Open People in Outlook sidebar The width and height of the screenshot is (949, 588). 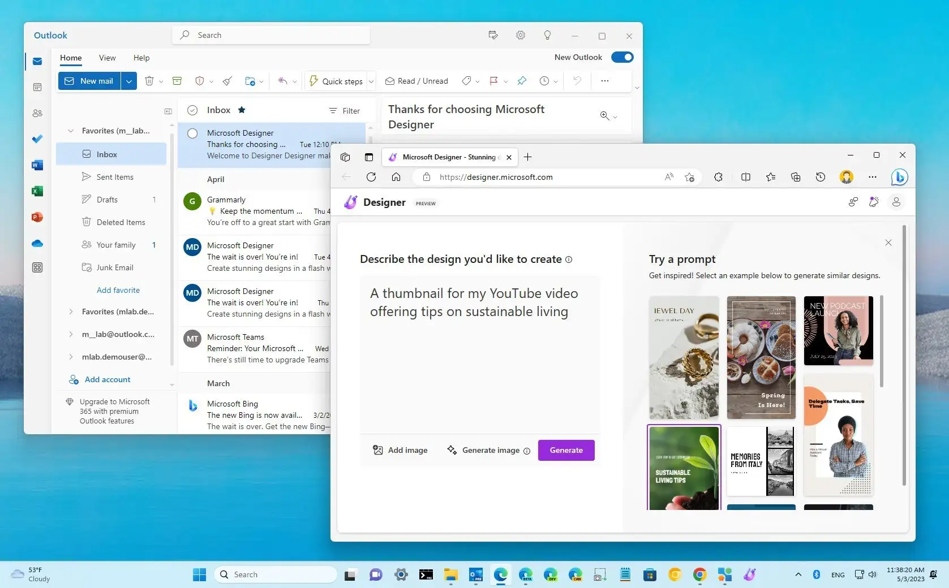[37, 113]
